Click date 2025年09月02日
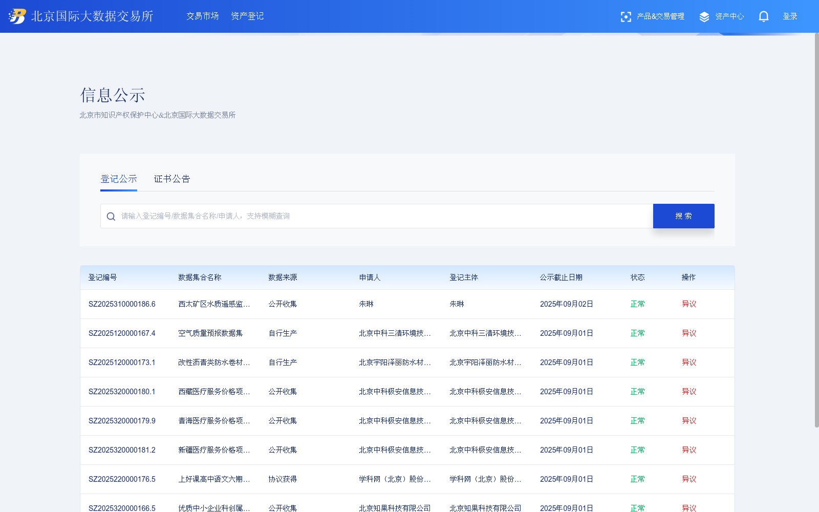The width and height of the screenshot is (819, 512). tap(567, 304)
